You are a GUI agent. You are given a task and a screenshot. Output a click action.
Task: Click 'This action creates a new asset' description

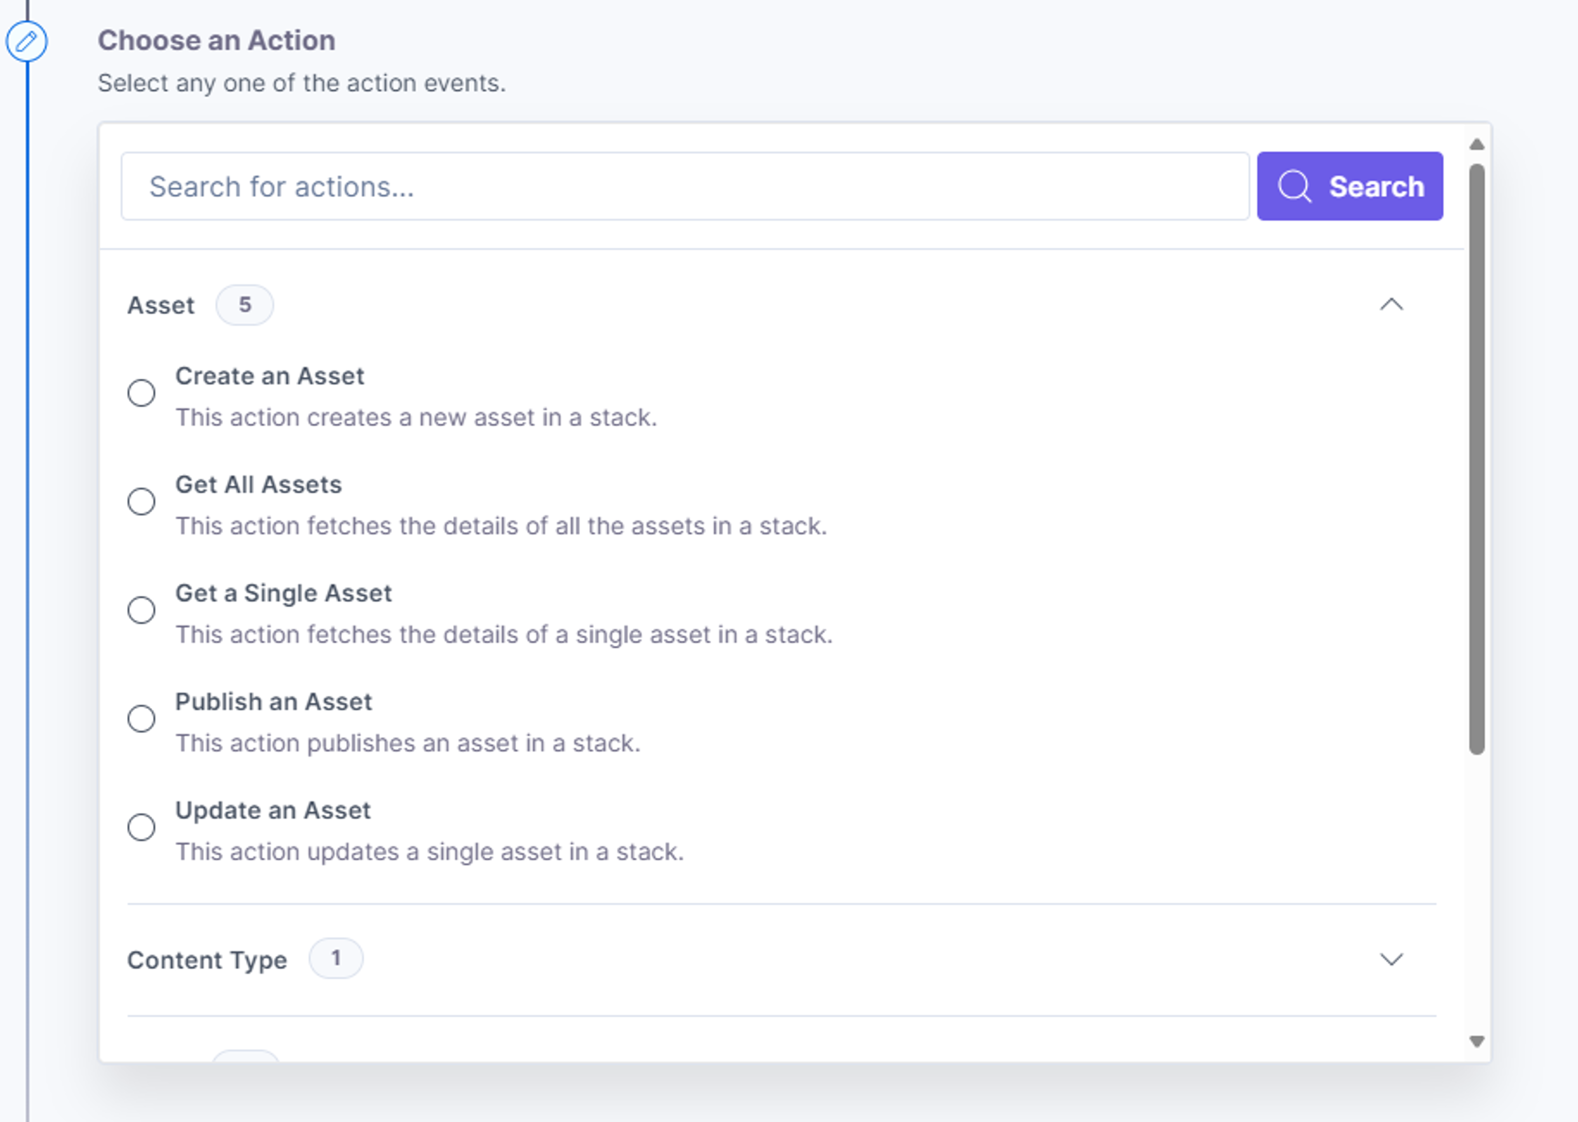point(416,417)
